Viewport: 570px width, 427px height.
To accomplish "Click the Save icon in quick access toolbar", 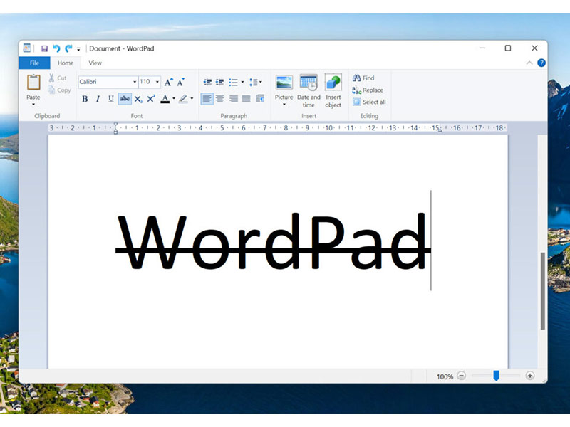I will 44,48.
